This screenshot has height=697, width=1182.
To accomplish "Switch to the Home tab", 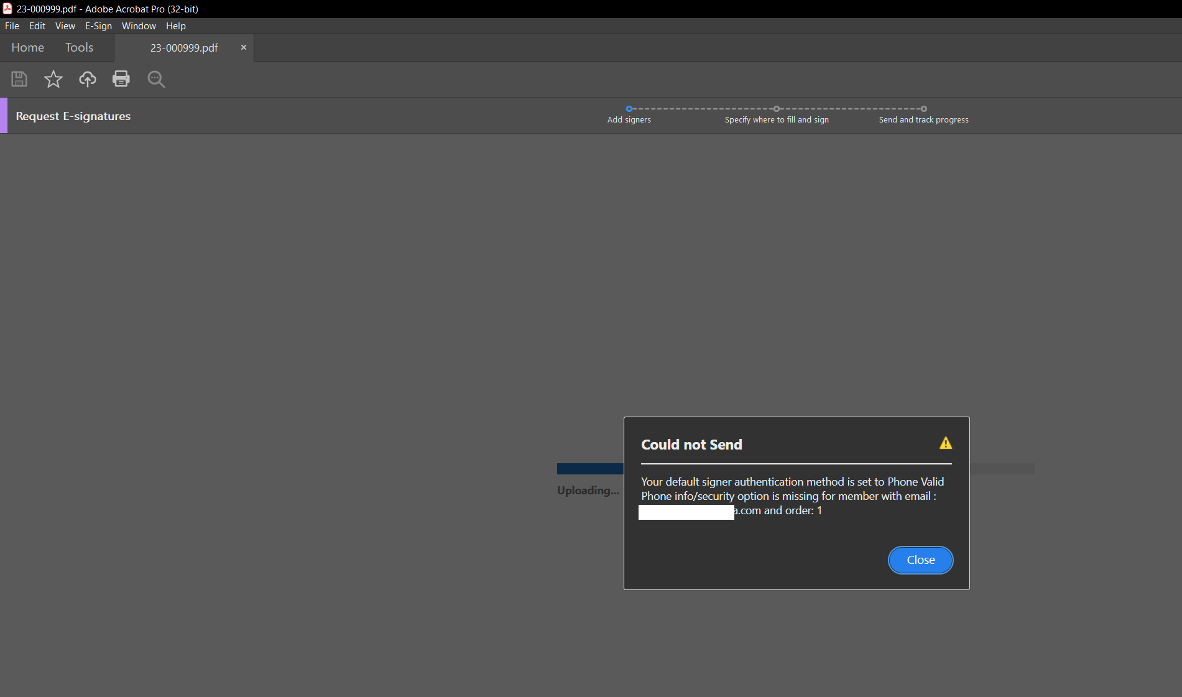I will (x=27, y=47).
